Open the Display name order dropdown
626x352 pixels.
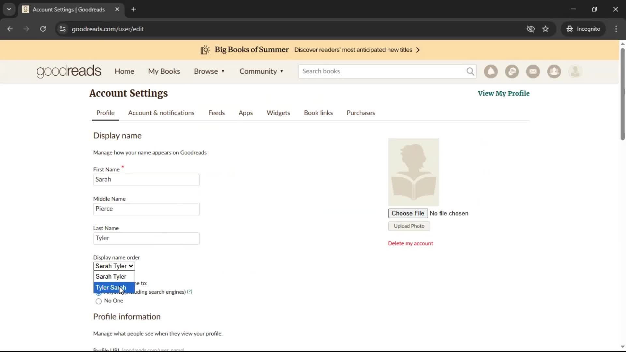coord(114,266)
